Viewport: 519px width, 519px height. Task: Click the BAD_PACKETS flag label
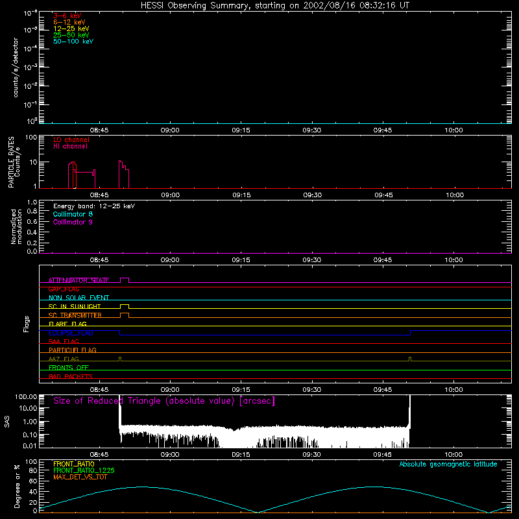point(71,376)
